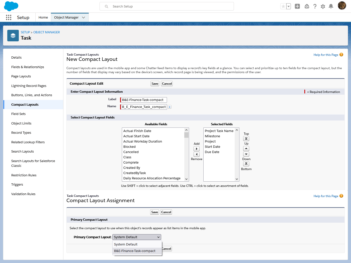Open the global actions plus icon
This screenshot has width=351, height=263.
(297, 7)
